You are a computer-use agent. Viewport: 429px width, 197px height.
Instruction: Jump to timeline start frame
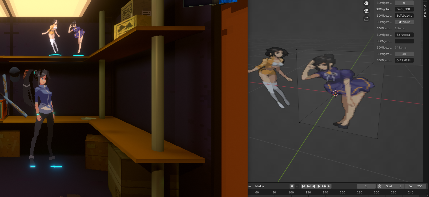304,186
